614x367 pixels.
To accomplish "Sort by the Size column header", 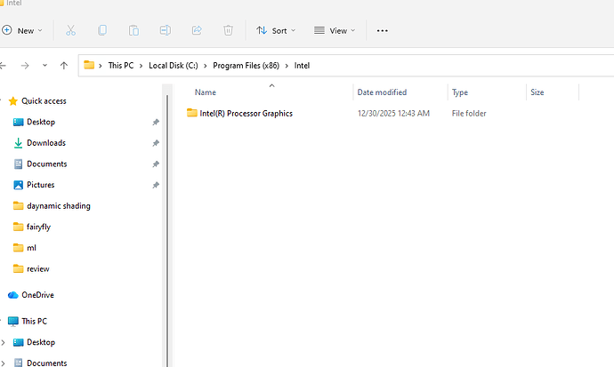I will (x=537, y=92).
